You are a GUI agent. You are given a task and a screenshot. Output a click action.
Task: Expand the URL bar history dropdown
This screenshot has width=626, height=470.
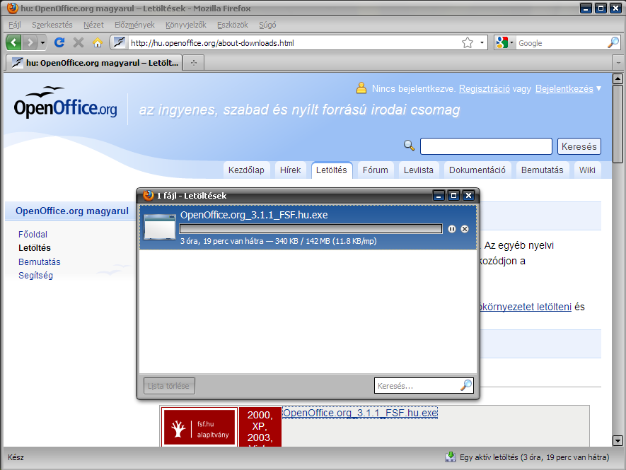[x=482, y=43]
